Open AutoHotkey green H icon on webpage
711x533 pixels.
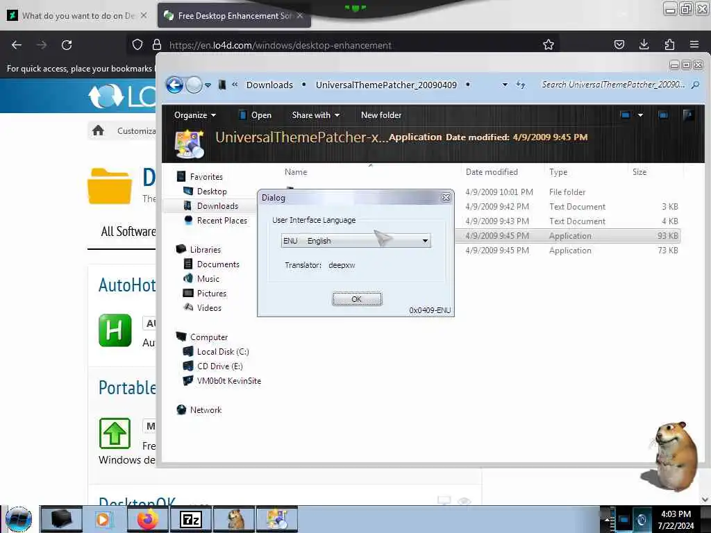point(115,330)
